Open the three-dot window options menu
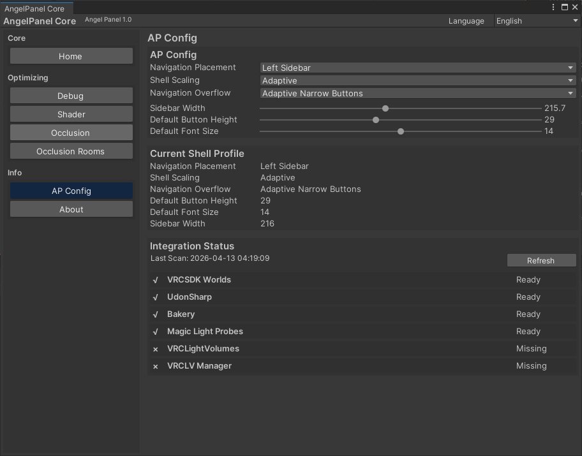582x456 pixels. (553, 6)
